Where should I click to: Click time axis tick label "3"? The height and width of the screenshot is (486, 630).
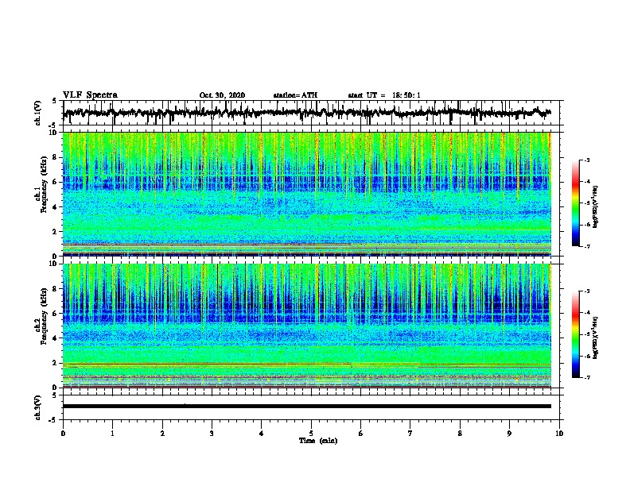(x=212, y=434)
